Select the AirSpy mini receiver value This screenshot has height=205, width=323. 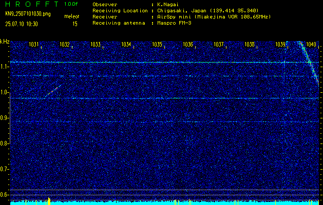[x=214, y=16]
